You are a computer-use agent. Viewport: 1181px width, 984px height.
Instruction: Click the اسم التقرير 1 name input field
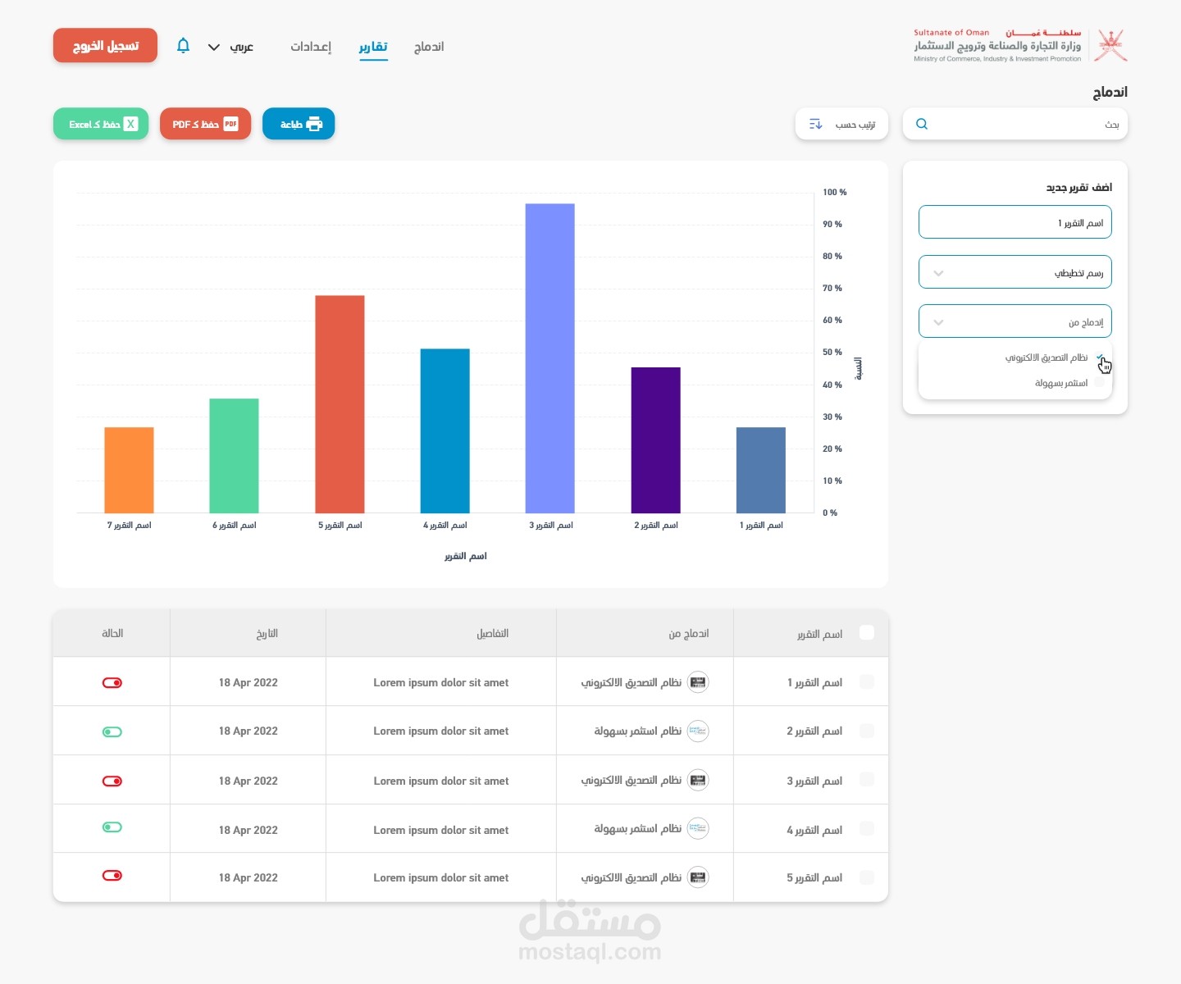tap(1015, 222)
